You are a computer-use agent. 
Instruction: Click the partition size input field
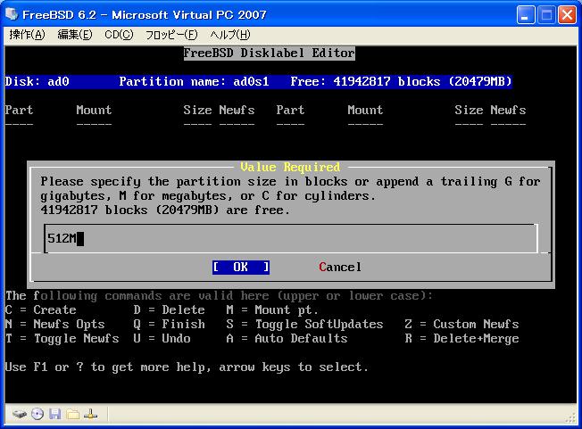(291, 238)
